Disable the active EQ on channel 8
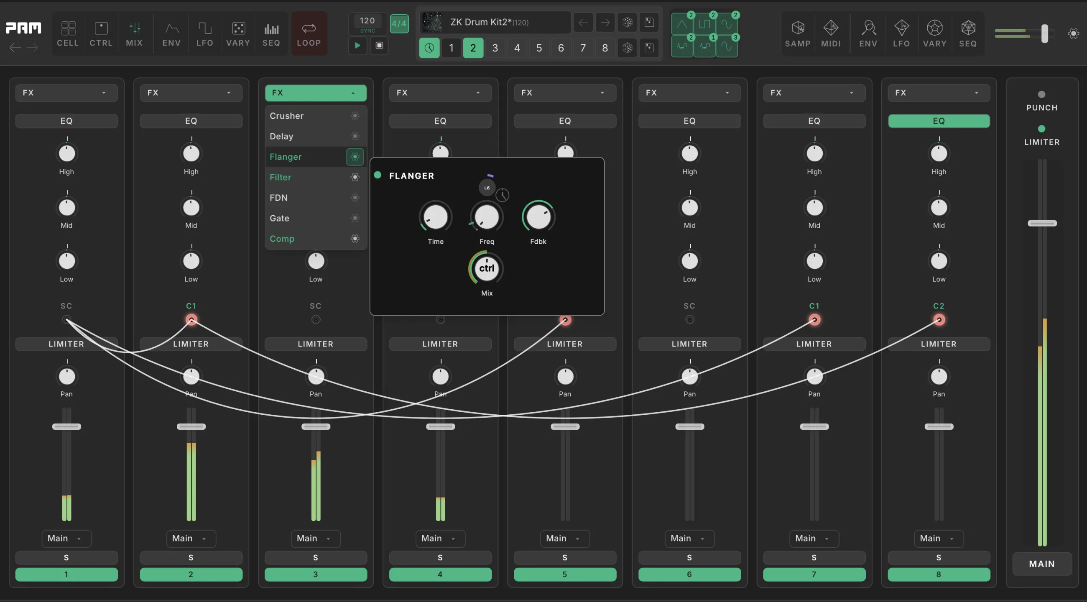Image resolution: width=1087 pixels, height=602 pixels. (939, 121)
